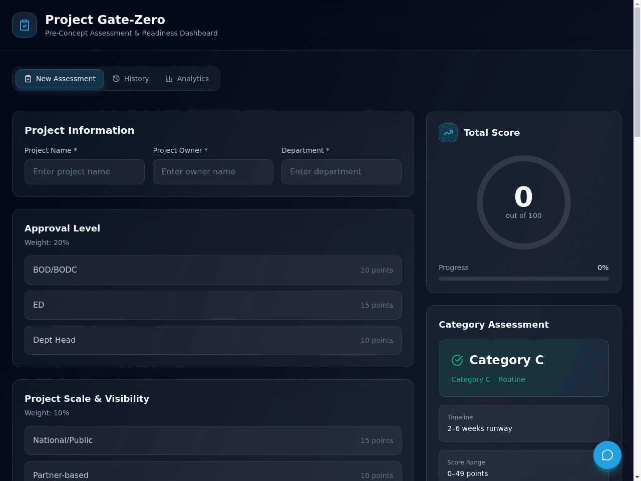Click the bar chart icon on the Analytics tab
Viewport: 641px width, 481px height.
169,79
